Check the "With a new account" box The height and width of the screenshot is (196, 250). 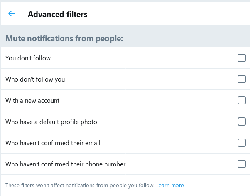tap(242, 100)
